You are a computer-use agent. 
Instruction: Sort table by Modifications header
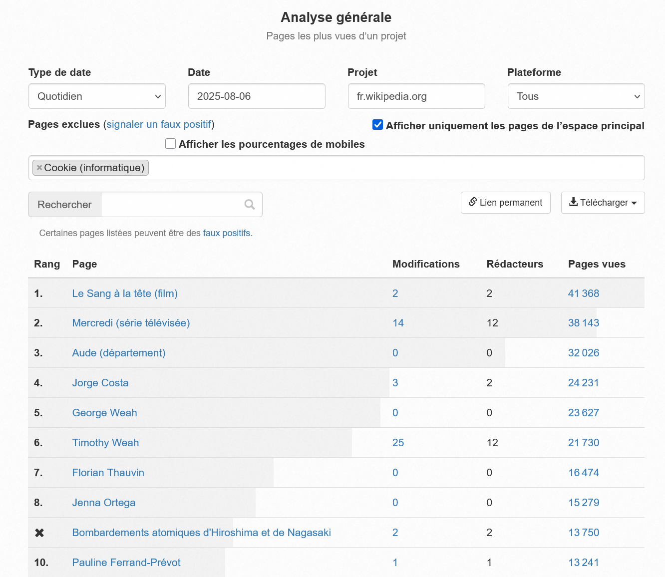point(426,264)
